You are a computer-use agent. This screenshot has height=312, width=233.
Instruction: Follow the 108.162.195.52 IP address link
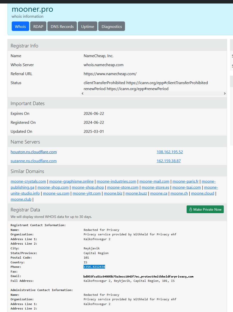[x=170, y=152]
